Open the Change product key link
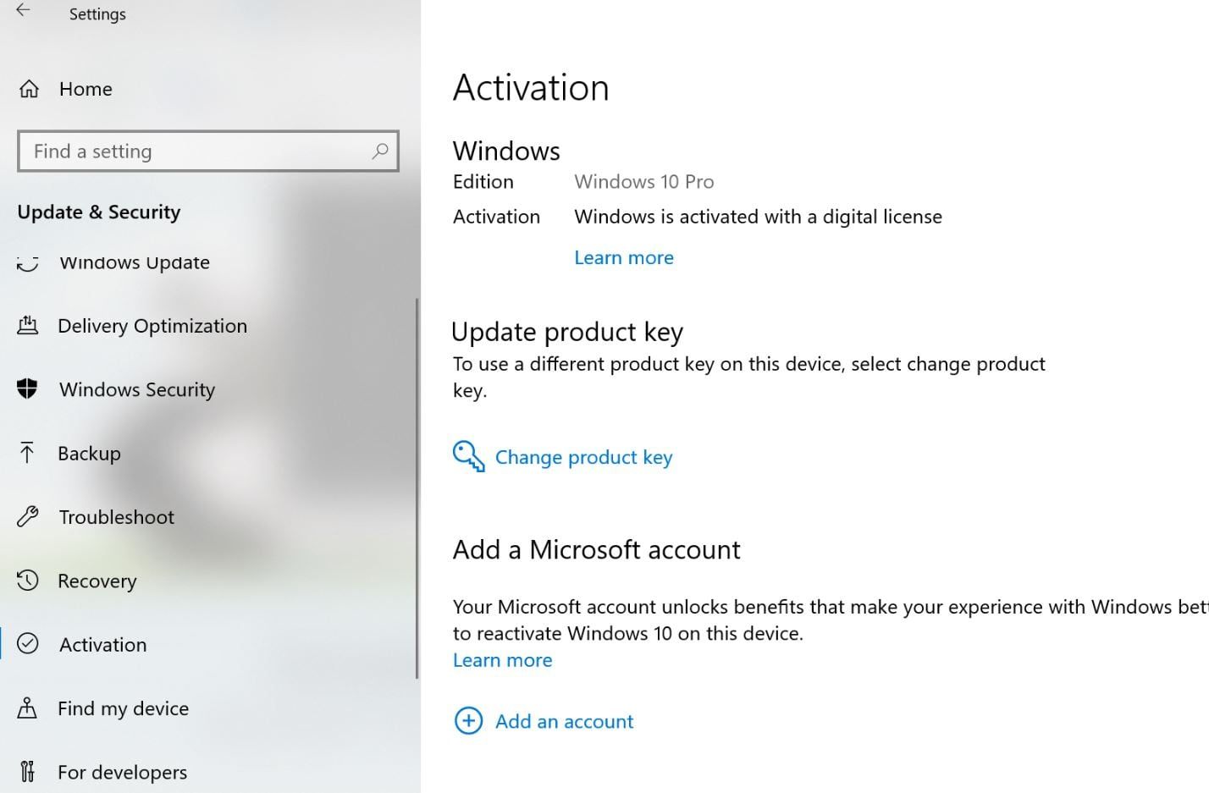 tap(583, 457)
